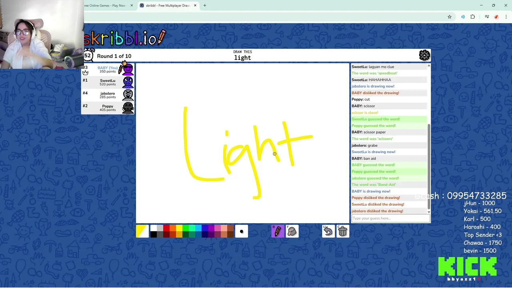The height and width of the screenshot is (288, 512).
Task: Open the Chrome profile avatar
Action: pos(496,17)
